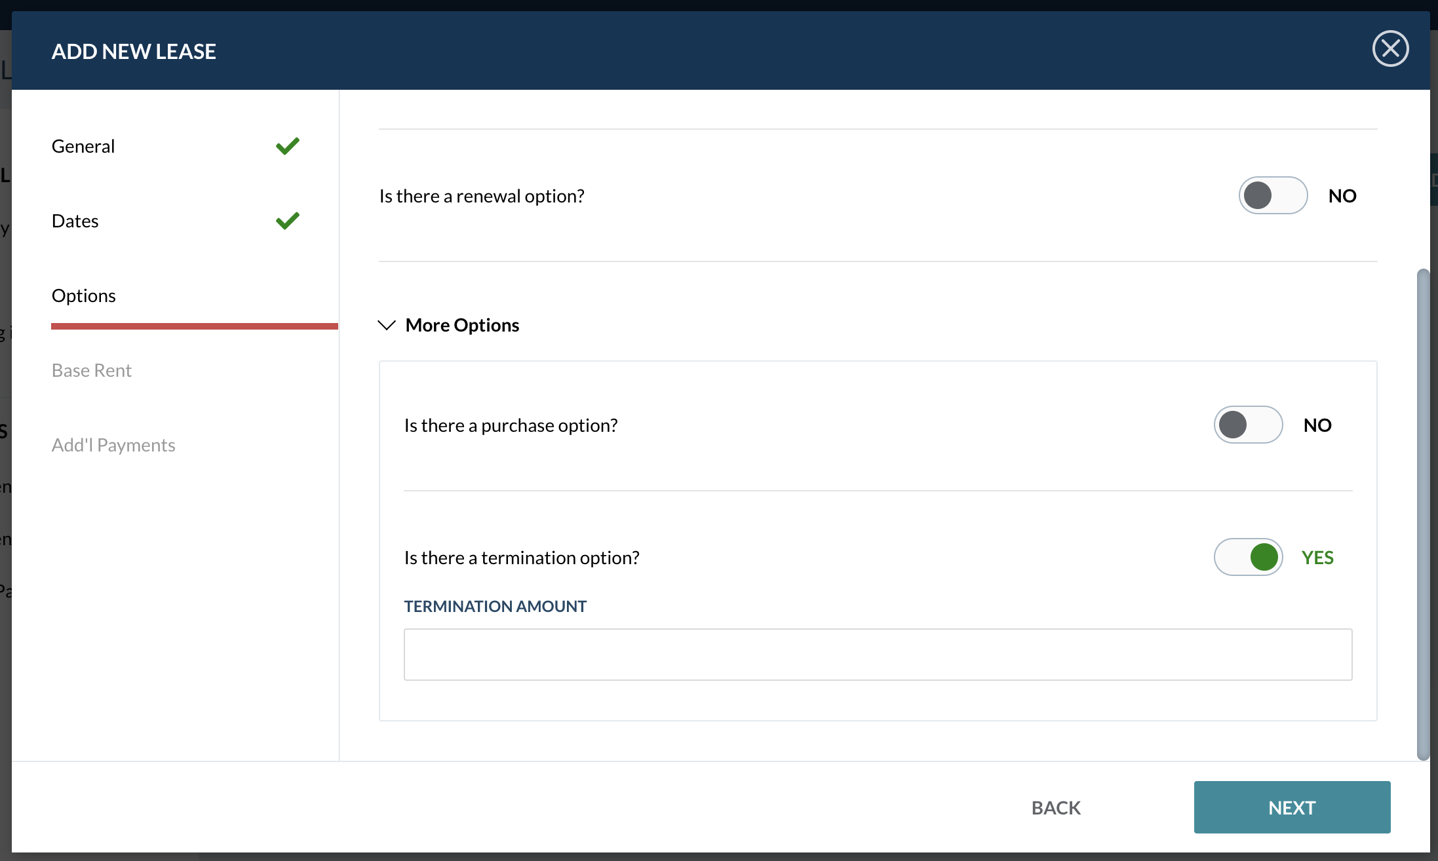Enable the renewal option toggle
The height and width of the screenshot is (861, 1438).
(x=1273, y=195)
